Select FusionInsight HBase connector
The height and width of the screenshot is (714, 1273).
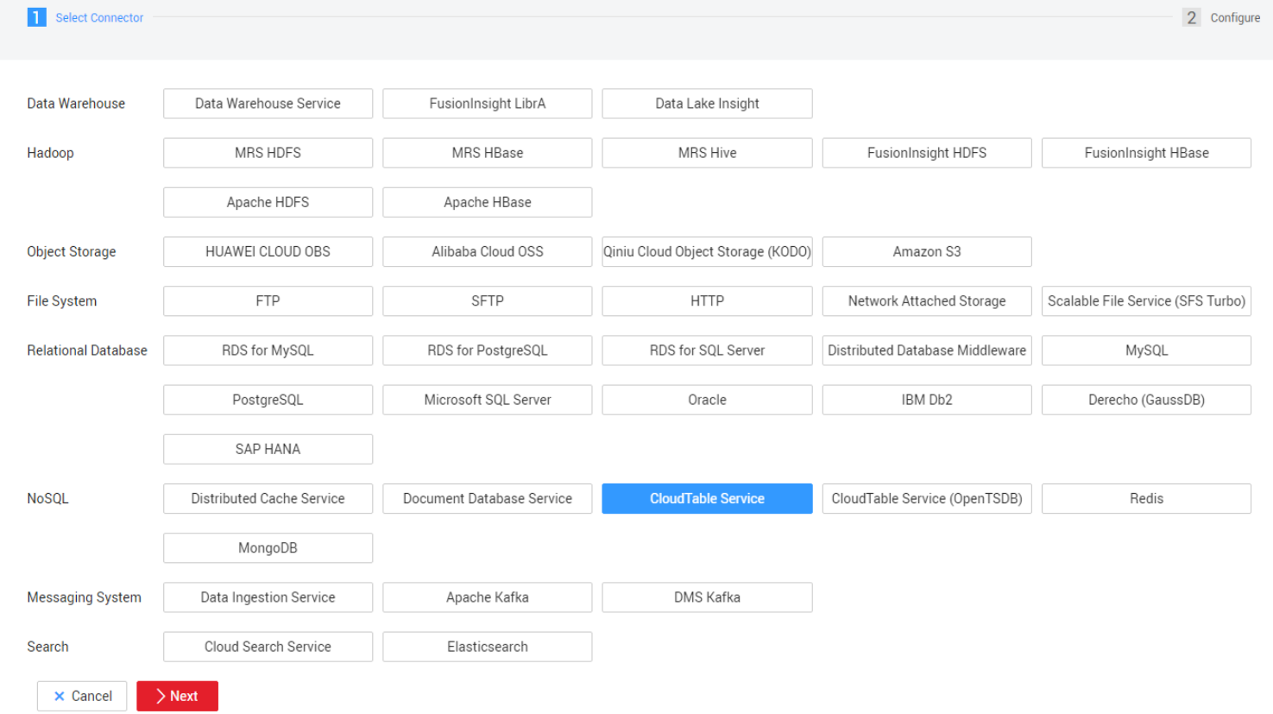pos(1146,153)
